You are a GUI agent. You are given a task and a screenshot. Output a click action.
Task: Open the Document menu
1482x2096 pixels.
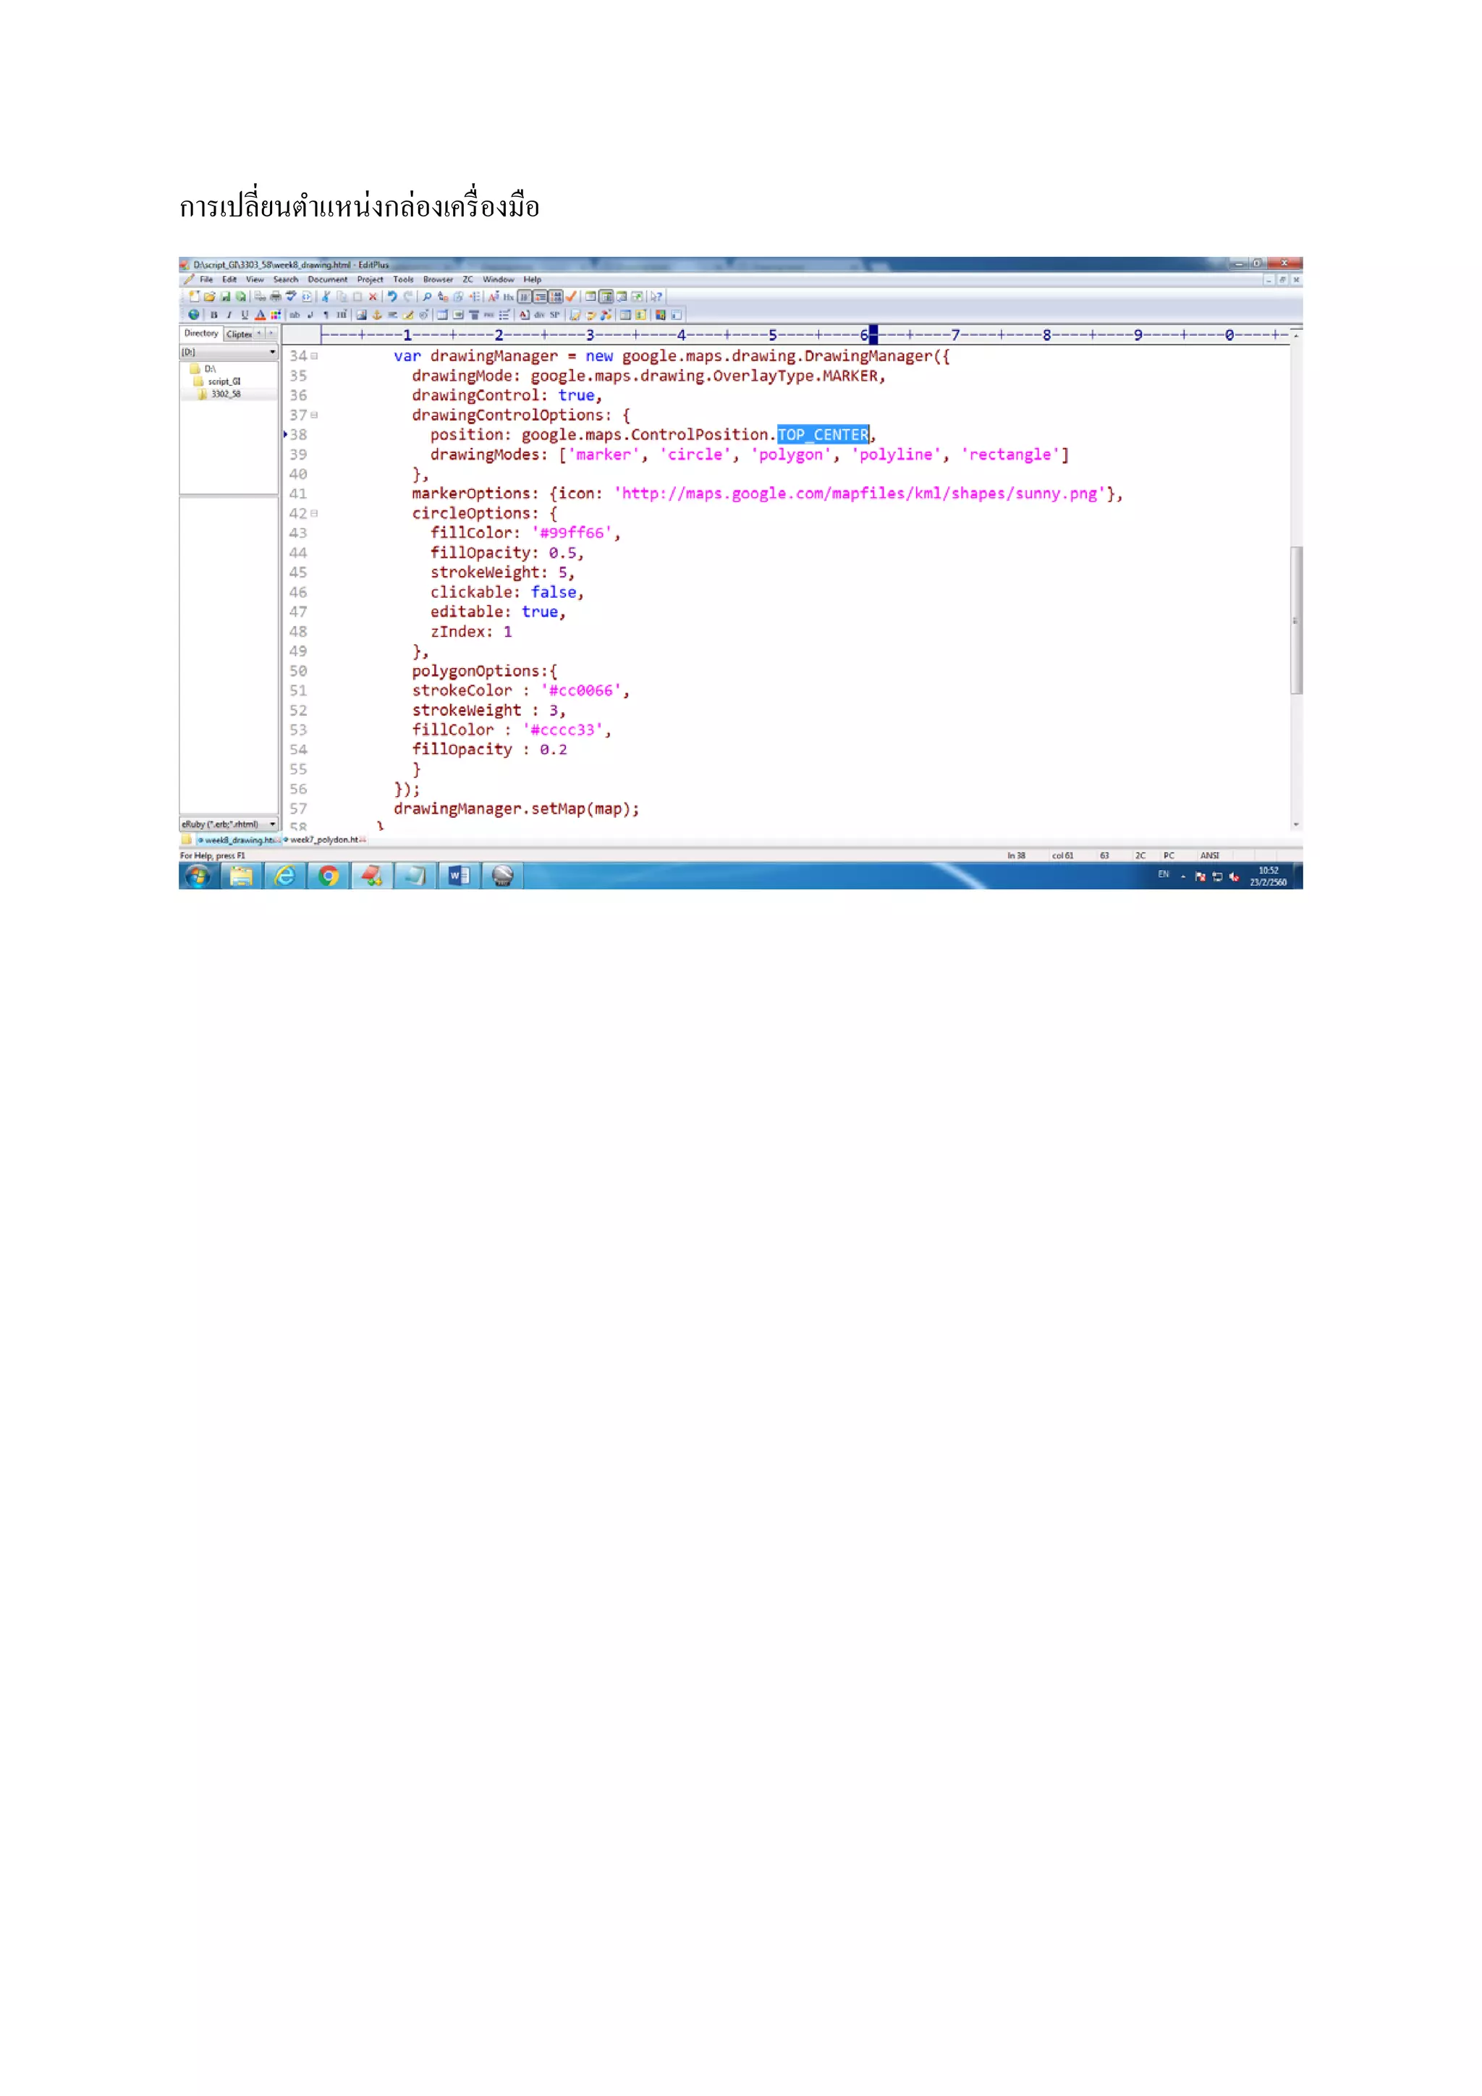point(326,280)
